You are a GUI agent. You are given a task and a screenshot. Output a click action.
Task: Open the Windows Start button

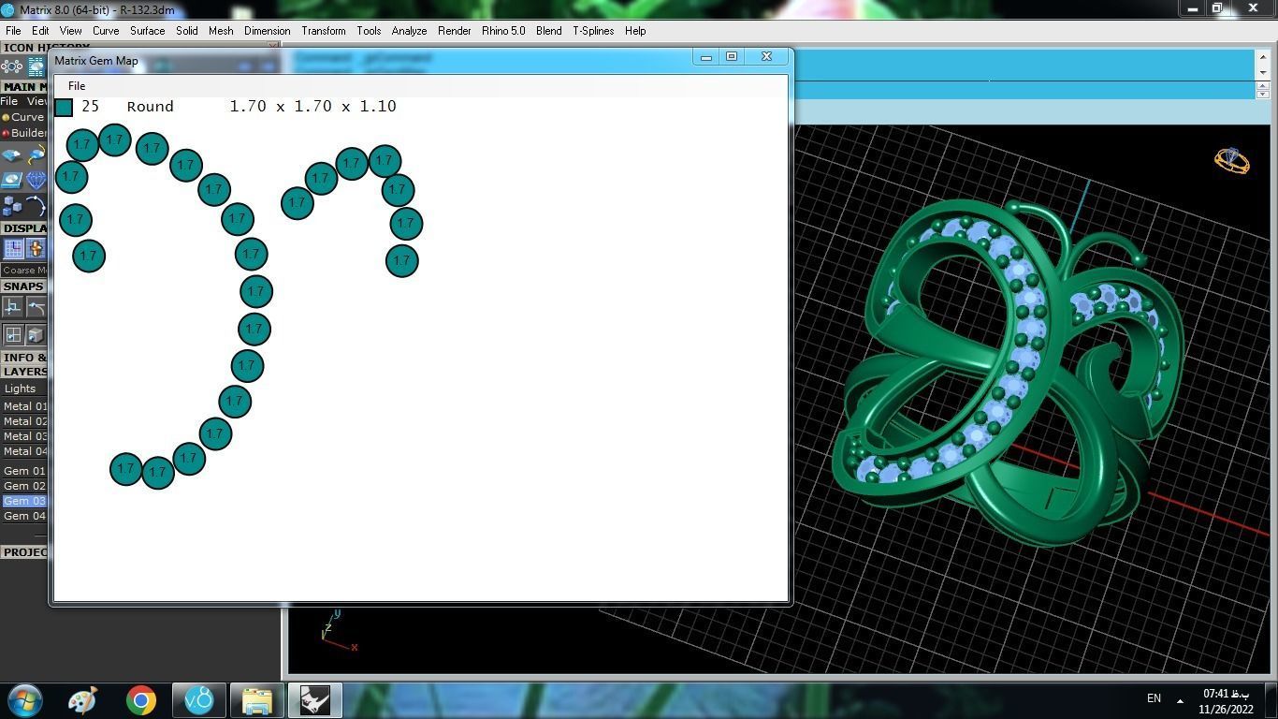pyautogui.click(x=25, y=700)
